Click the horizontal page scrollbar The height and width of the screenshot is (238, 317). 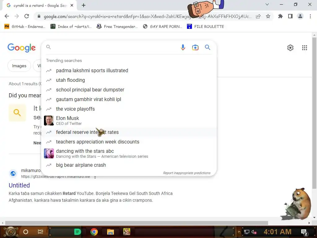[x=137, y=223]
